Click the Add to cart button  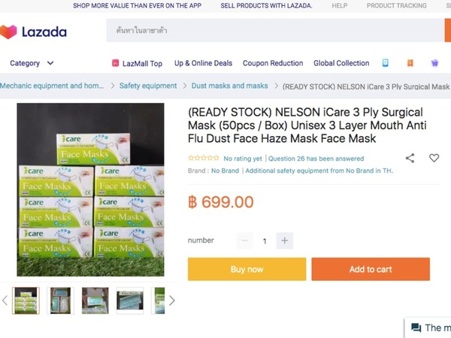[371, 269]
